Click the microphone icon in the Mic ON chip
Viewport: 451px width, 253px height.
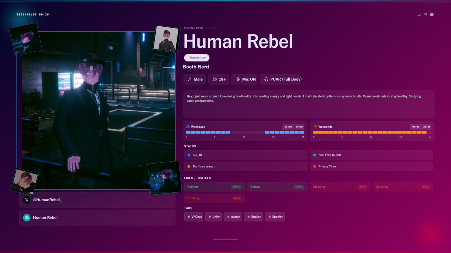238,79
